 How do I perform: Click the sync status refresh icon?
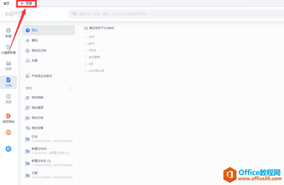86,28
